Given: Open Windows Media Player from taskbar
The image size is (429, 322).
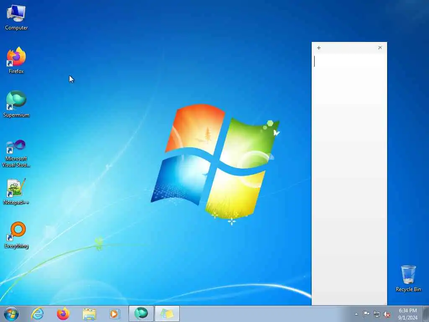Looking at the screenshot, I should [x=114, y=314].
